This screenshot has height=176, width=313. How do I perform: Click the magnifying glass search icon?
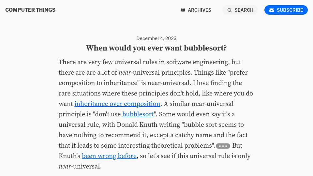pyautogui.click(x=230, y=10)
